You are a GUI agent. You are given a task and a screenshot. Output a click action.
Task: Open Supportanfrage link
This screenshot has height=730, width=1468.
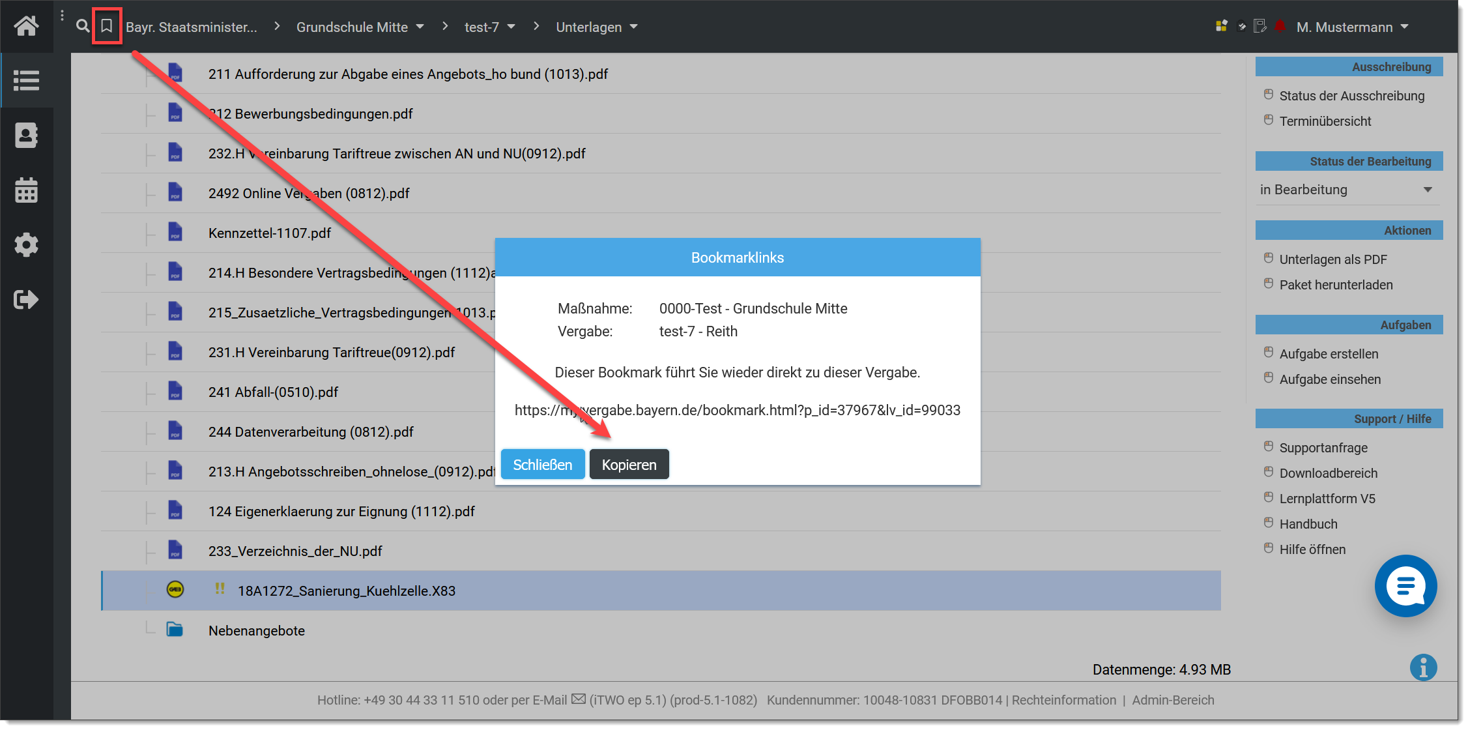(x=1323, y=448)
